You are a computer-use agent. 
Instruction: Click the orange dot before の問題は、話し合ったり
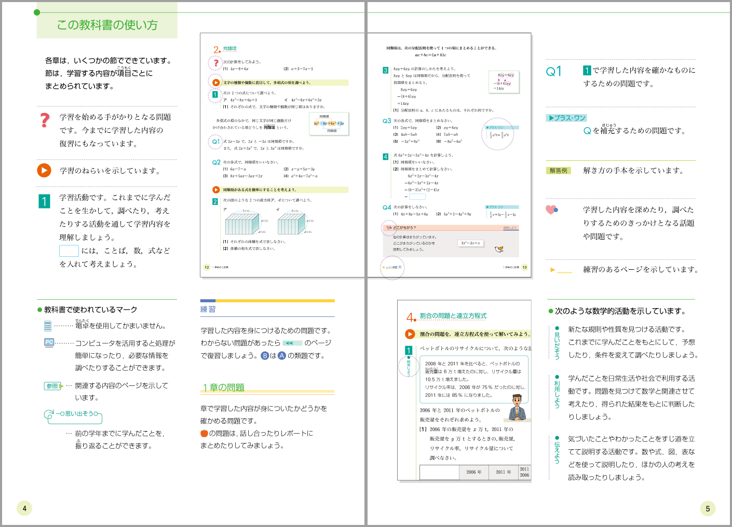click(204, 434)
